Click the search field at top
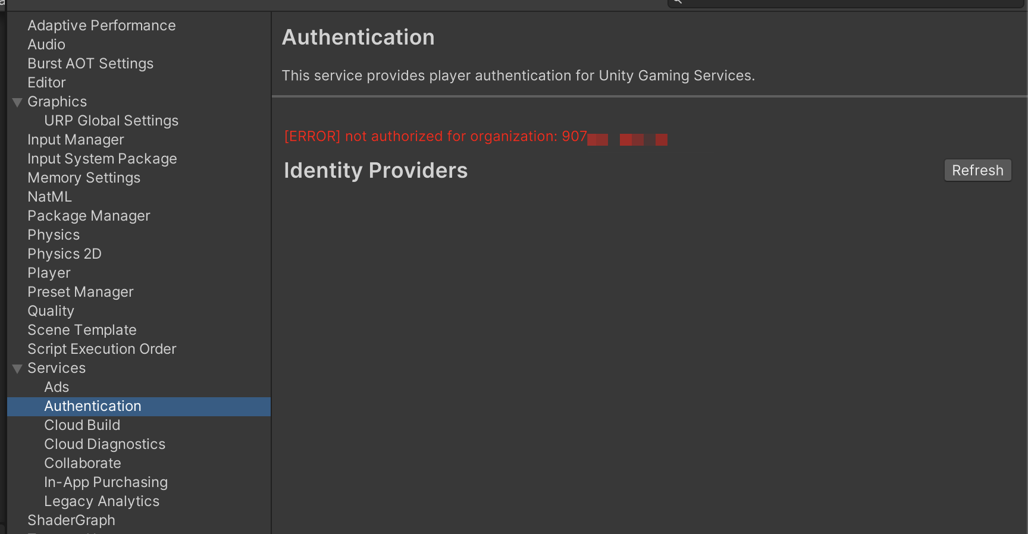This screenshot has width=1028, height=534. click(x=845, y=3)
